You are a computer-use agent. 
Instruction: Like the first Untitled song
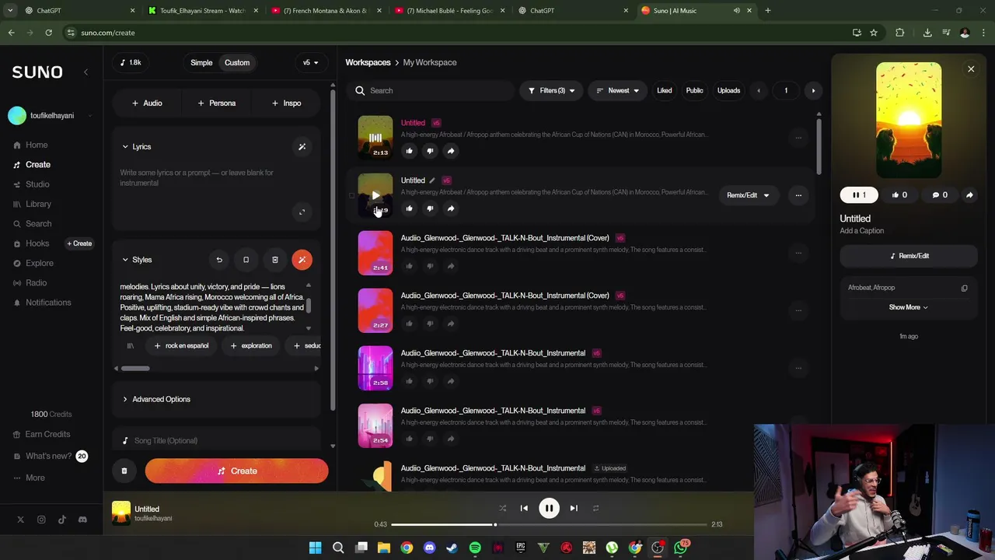[x=409, y=151]
